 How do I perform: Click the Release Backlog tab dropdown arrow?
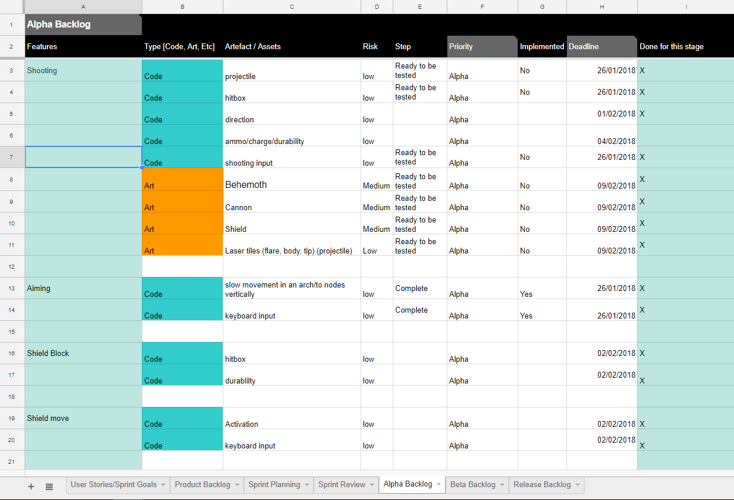(x=577, y=485)
